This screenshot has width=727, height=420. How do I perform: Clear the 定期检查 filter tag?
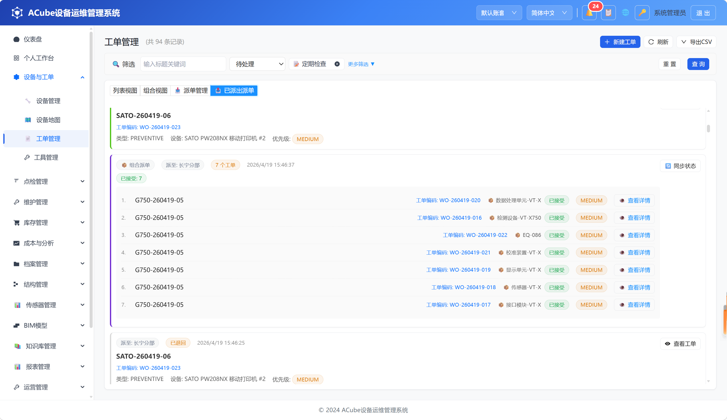337,64
